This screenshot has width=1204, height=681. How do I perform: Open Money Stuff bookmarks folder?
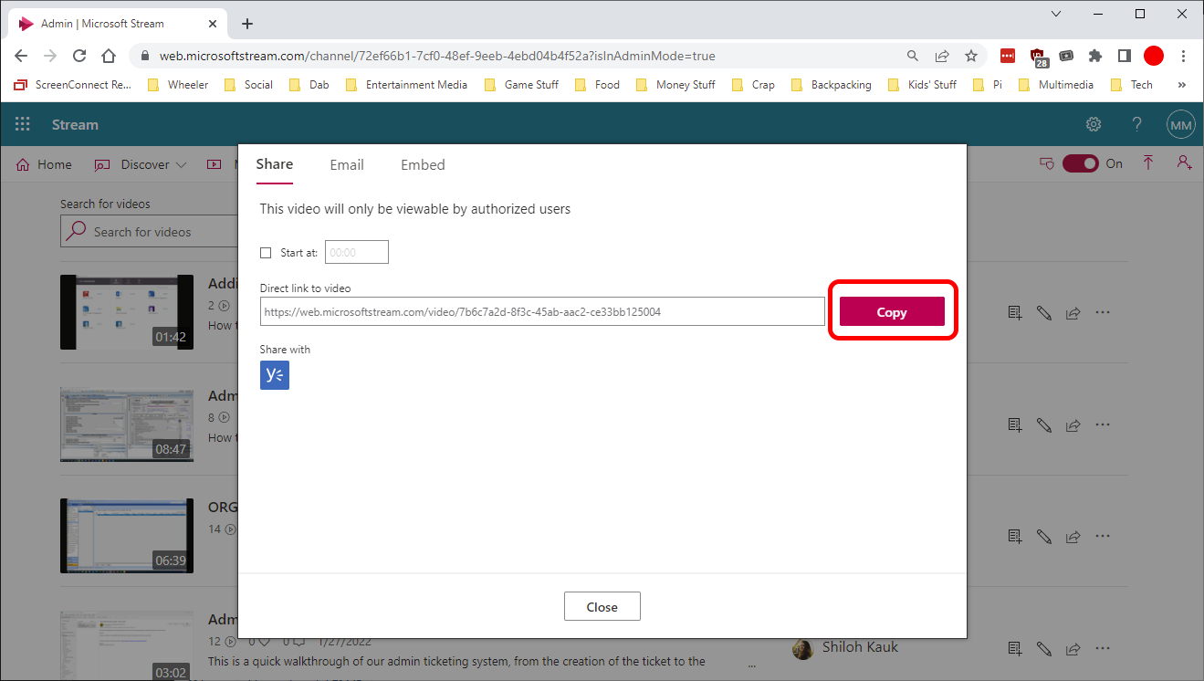click(x=675, y=85)
